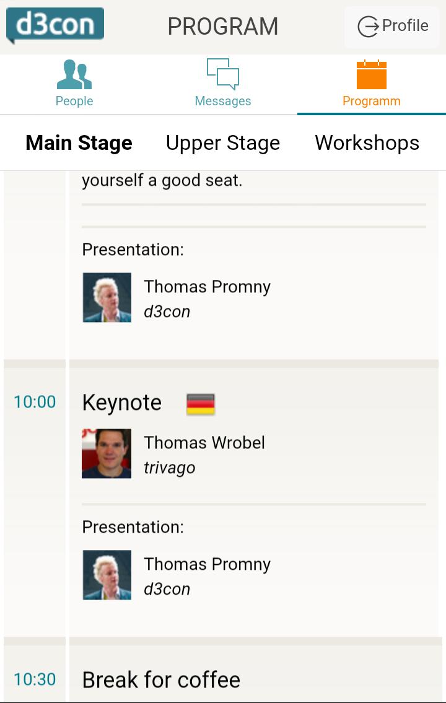This screenshot has width=446, height=703.
Task: Click the 10:00 time slot label
Action: tap(35, 402)
